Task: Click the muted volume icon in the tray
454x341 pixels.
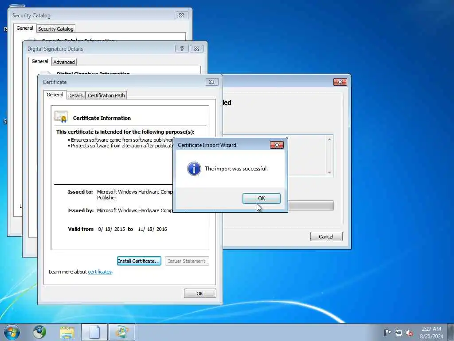Action: tap(409, 333)
